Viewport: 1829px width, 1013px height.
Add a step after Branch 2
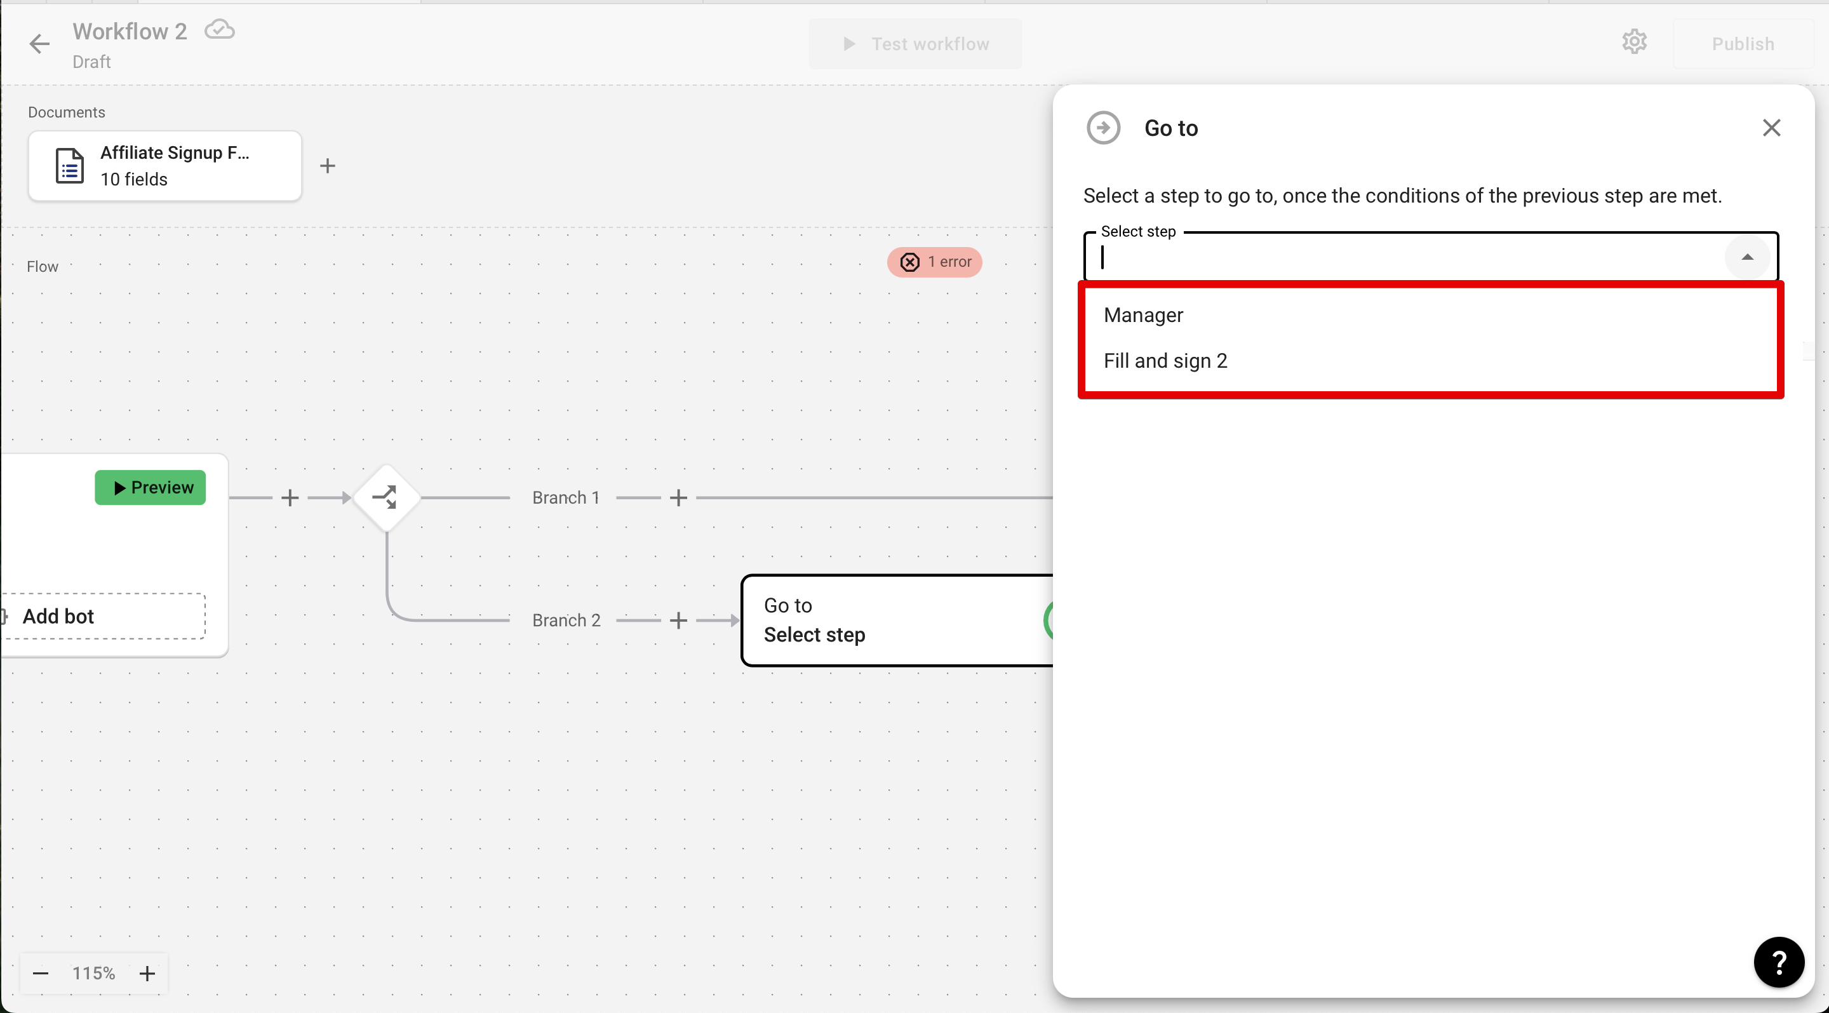(679, 621)
